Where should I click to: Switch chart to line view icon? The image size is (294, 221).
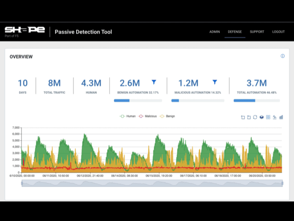[275, 117]
